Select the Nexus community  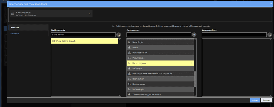160,47
